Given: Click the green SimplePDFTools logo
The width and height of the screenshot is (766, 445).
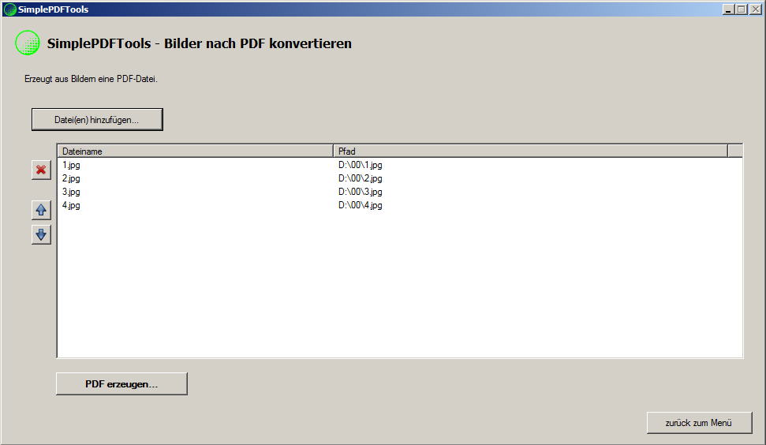Looking at the screenshot, I should tap(28, 43).
